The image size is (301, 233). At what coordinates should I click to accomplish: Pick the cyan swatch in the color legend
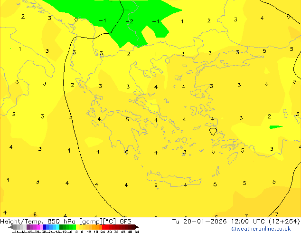pos(57,227)
